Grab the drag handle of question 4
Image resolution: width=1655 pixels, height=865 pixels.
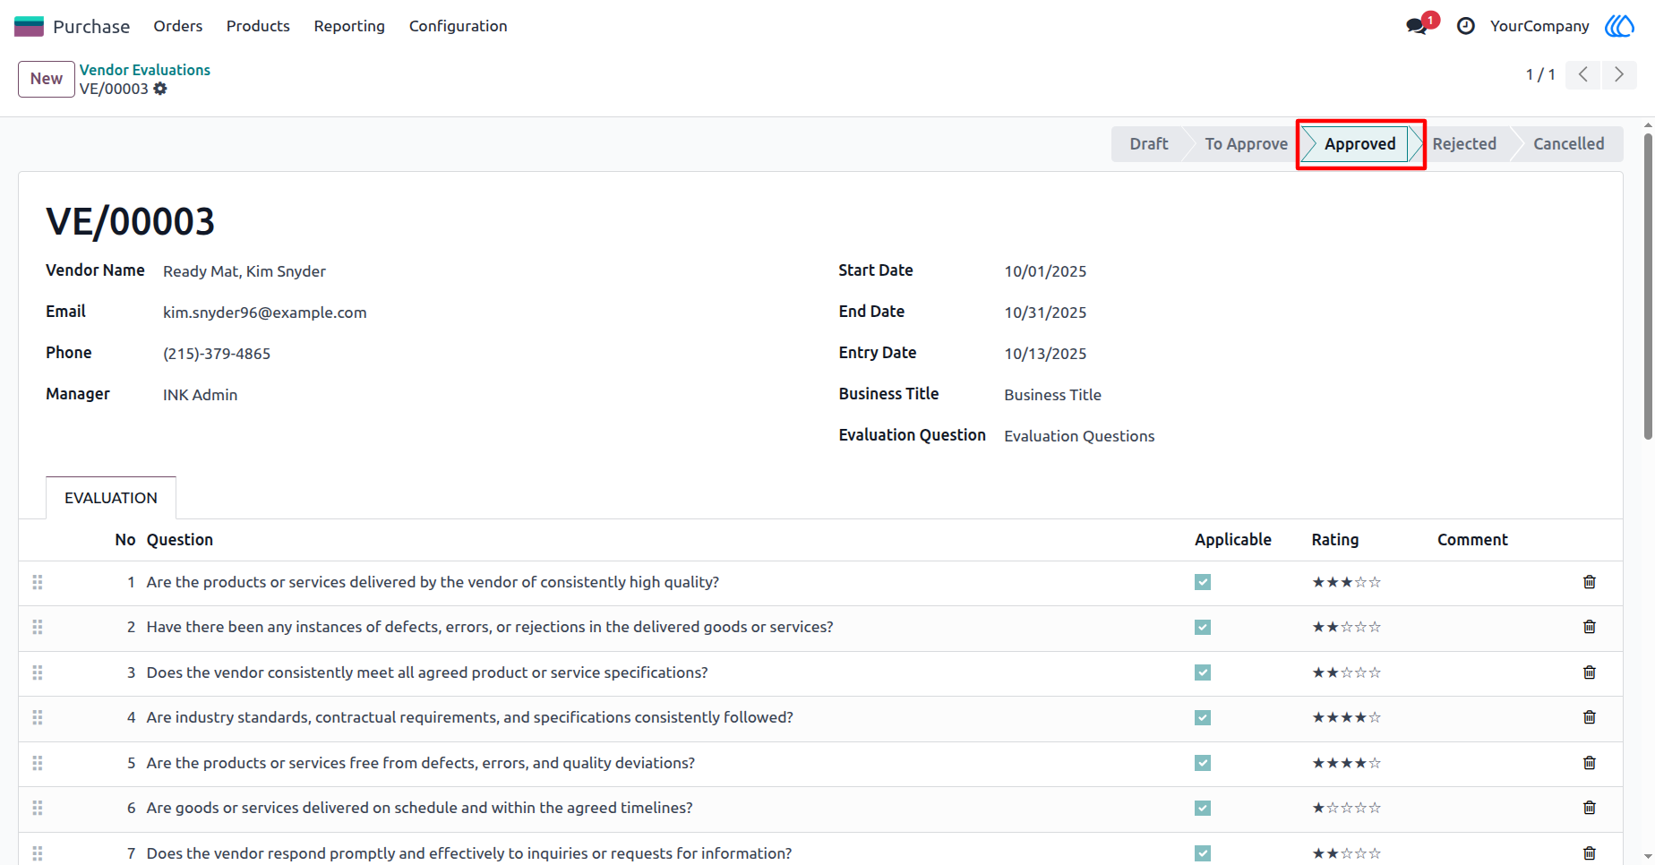[38, 717]
